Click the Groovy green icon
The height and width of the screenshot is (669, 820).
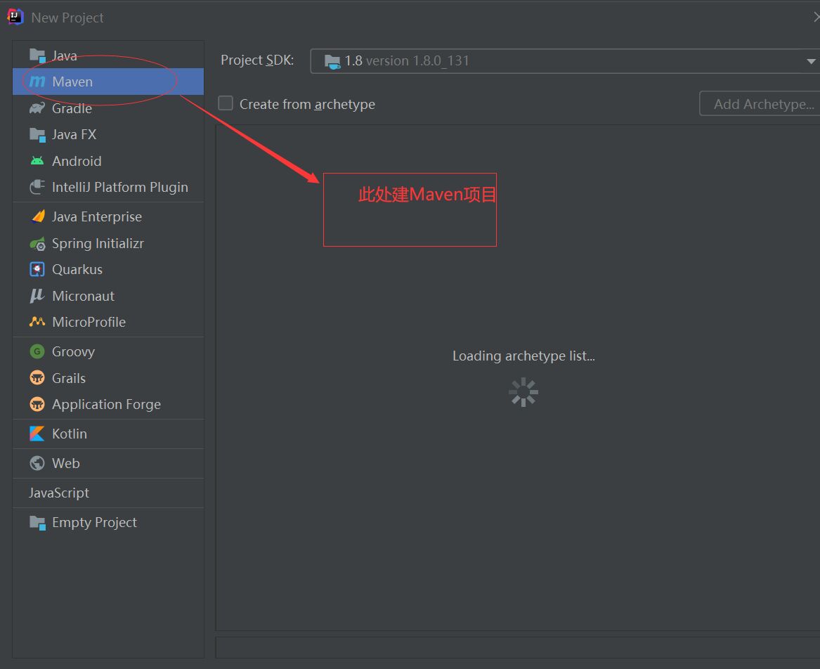[37, 352]
